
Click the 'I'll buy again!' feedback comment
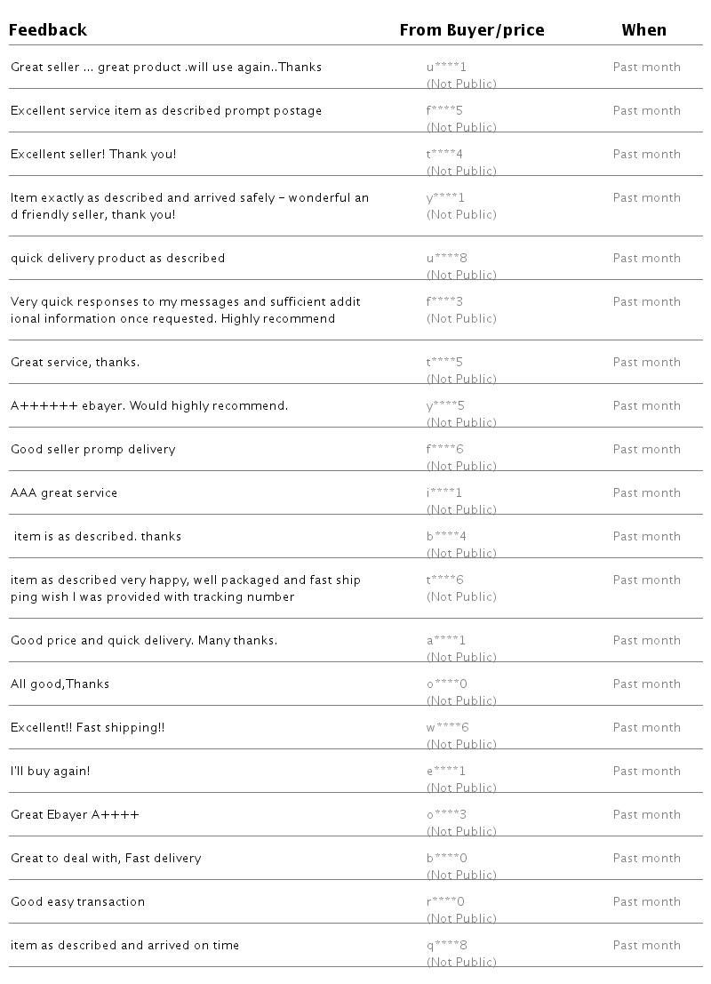(x=51, y=771)
